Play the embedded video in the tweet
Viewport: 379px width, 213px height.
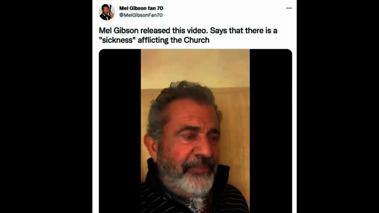coord(195,131)
